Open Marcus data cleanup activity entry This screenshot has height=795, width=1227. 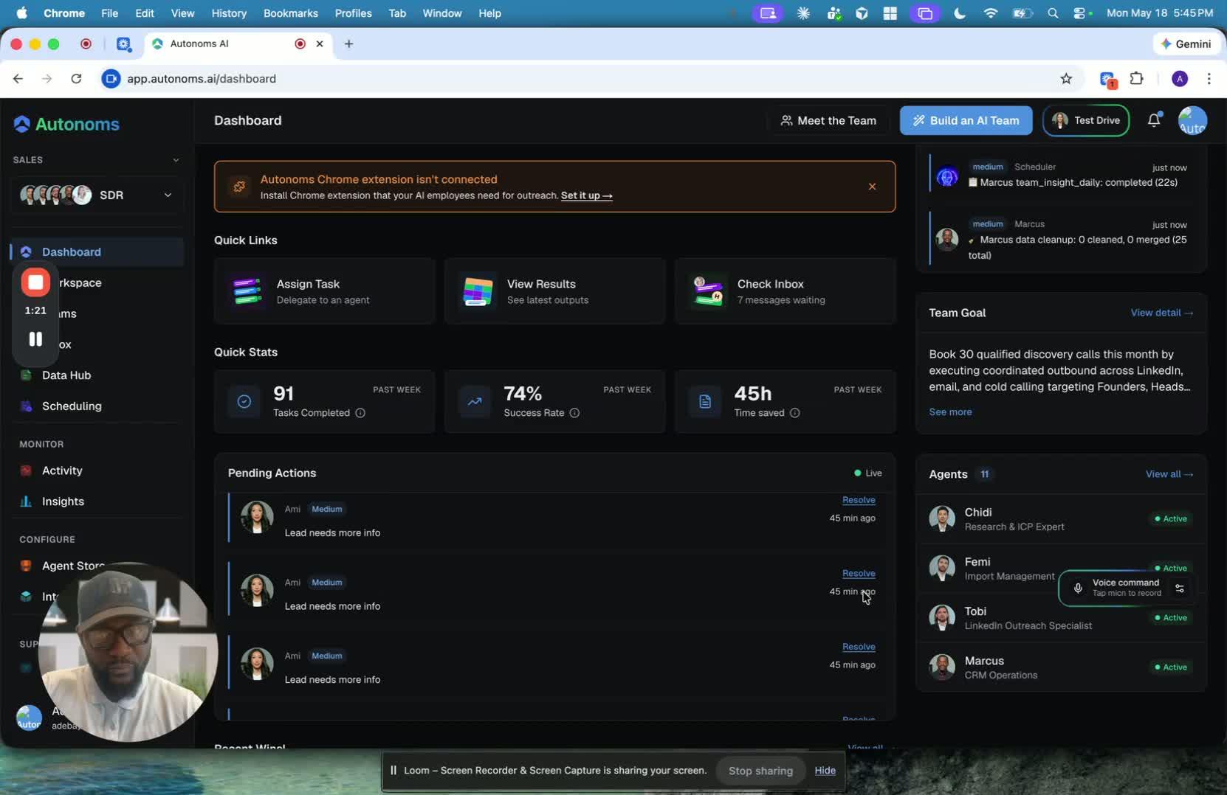tap(1061, 240)
